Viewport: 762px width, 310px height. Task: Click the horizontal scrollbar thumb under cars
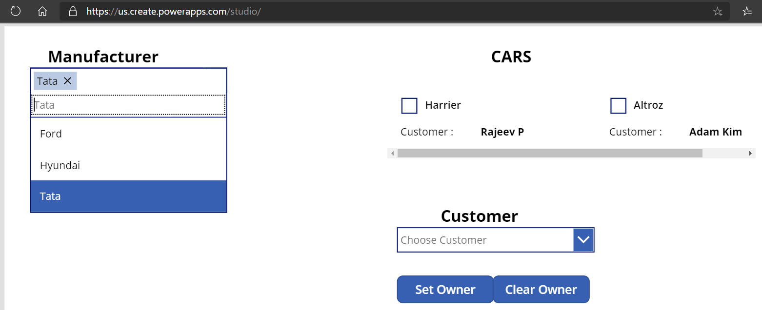coord(549,154)
